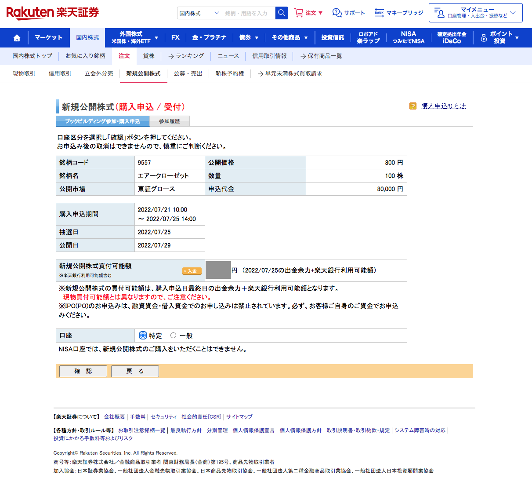
Task: Click the home icon in navigation bar
Action: pos(17,38)
